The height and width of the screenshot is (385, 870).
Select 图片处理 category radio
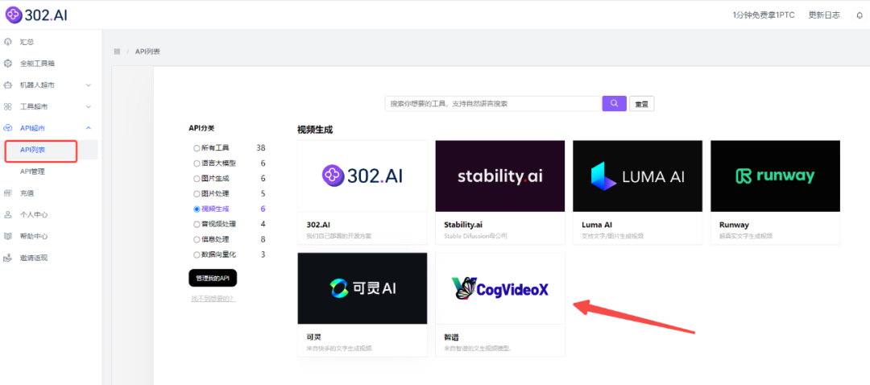pyautogui.click(x=197, y=193)
